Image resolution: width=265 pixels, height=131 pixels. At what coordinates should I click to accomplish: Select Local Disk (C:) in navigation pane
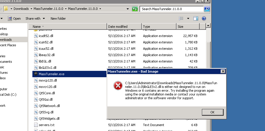click(x=8, y=95)
